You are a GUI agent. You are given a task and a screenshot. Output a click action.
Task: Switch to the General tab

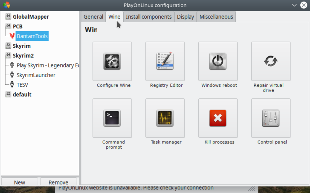pos(93,17)
